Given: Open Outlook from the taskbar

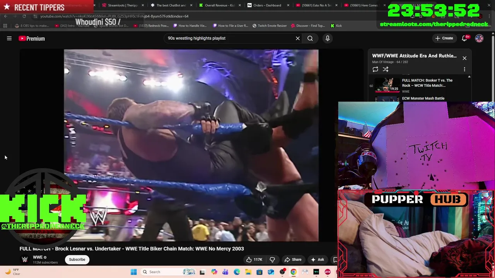Looking at the screenshot, I should [x=271, y=272].
